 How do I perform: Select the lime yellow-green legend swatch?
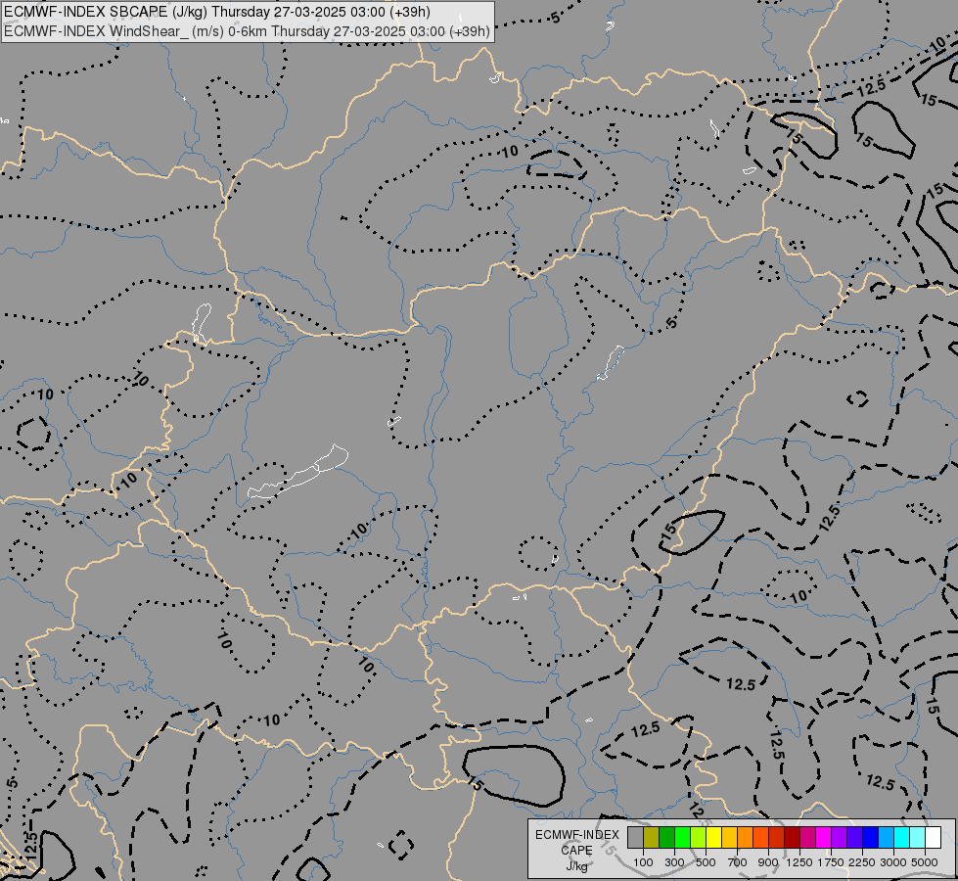(699, 837)
